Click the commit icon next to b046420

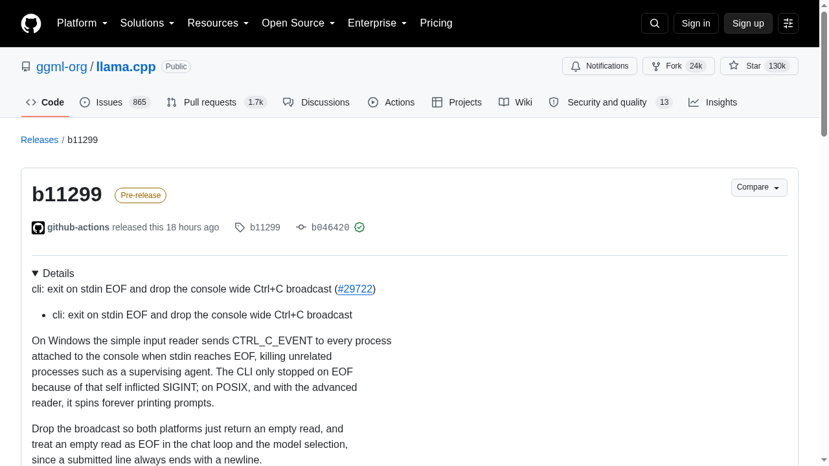pyautogui.click(x=301, y=227)
